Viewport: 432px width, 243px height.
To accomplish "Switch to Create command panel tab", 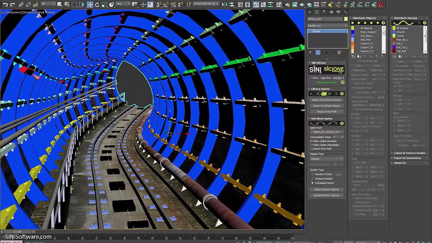I will pyautogui.click(x=310, y=12).
